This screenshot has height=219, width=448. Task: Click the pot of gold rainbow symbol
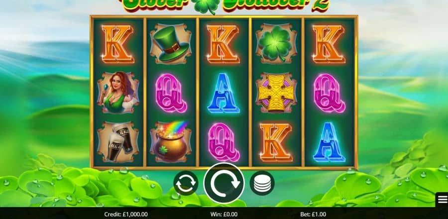coord(171,142)
